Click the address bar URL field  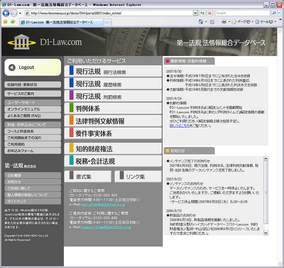click(109, 13)
